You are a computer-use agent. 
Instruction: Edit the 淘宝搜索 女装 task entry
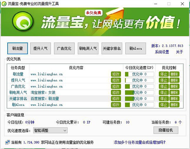coord(116,93)
